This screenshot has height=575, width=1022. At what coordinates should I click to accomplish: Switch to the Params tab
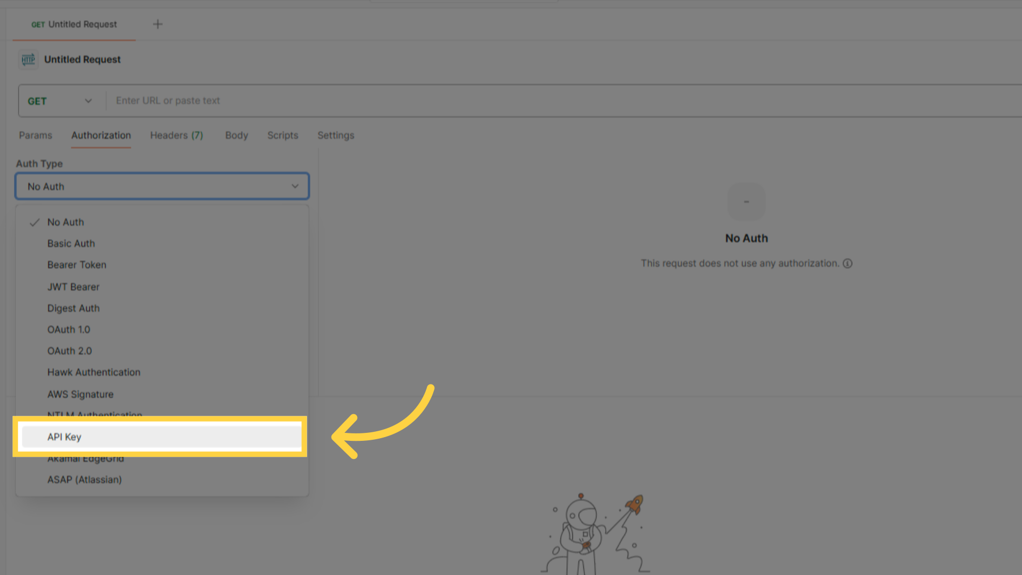[36, 135]
